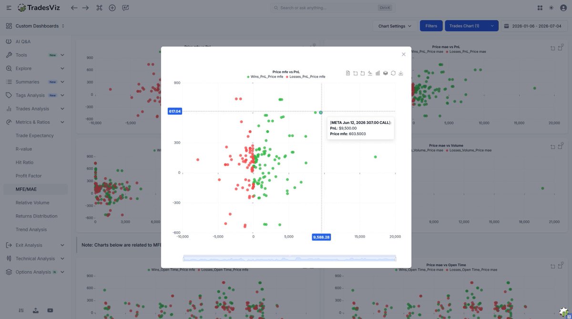Expand the Options Analysis sidebar section
The width and height of the screenshot is (572, 319).
(35, 272)
